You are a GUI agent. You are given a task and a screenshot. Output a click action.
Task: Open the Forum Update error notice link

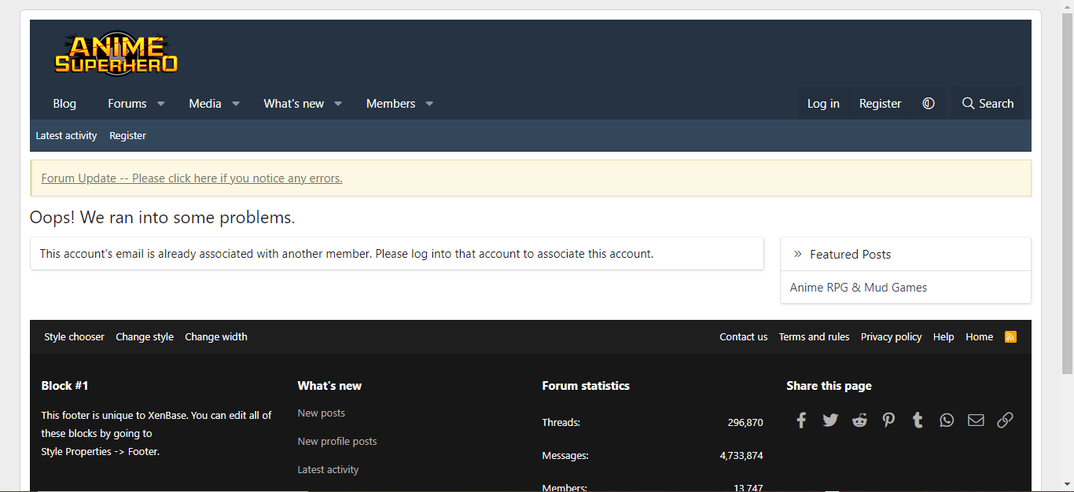pos(191,178)
